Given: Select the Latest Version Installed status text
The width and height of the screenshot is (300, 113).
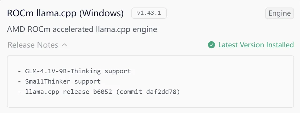Looking at the screenshot, I should [x=256, y=45].
